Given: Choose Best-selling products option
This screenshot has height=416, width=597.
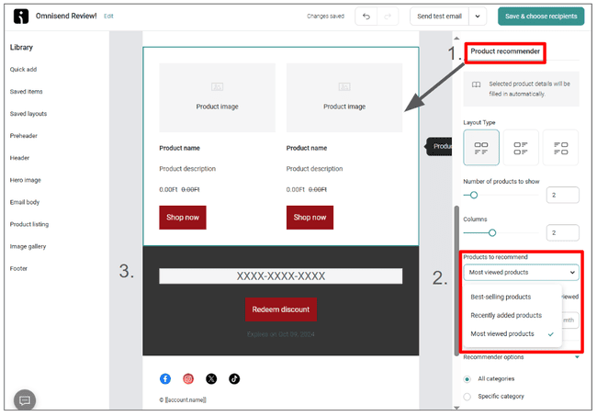Looking at the screenshot, I should (x=501, y=297).
